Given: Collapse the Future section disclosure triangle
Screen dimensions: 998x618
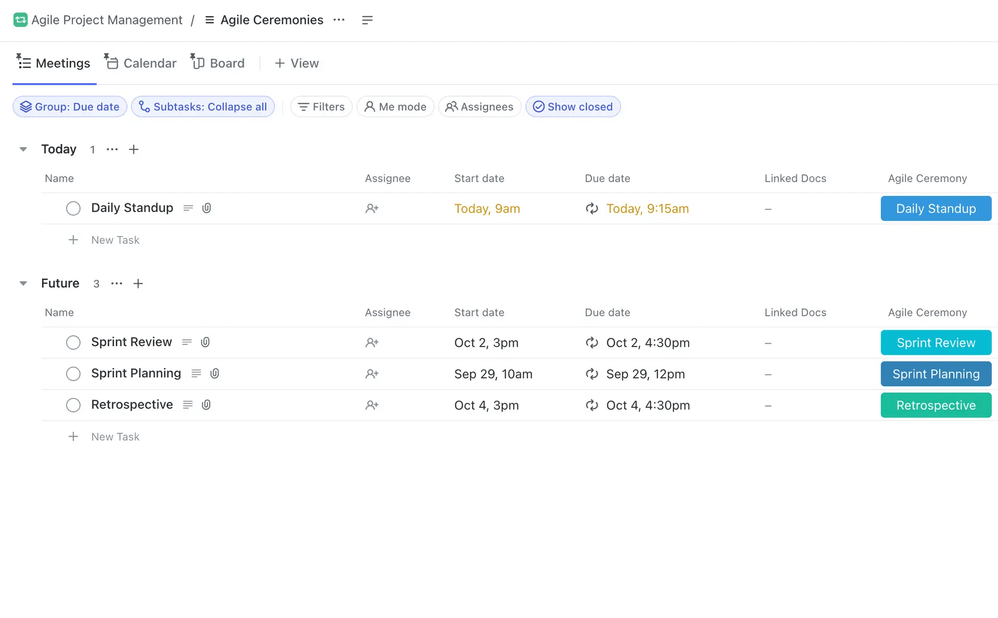Looking at the screenshot, I should pos(23,283).
